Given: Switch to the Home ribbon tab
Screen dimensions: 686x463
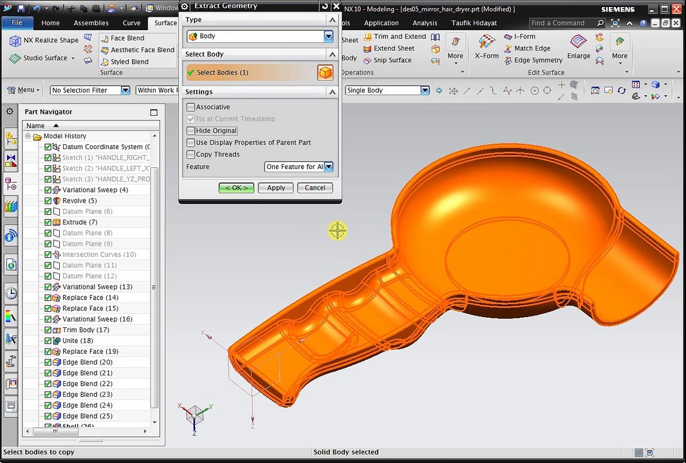Looking at the screenshot, I should [x=50, y=23].
